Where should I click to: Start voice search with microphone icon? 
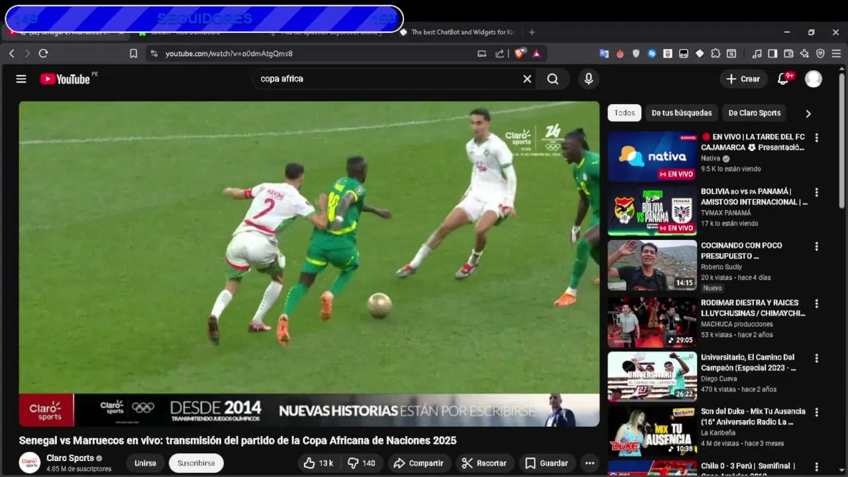coord(588,79)
